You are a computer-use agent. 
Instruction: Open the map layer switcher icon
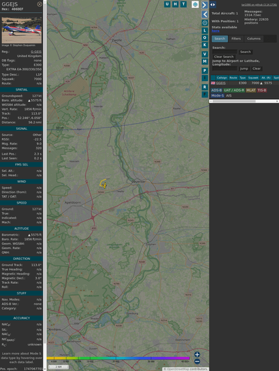195,4
